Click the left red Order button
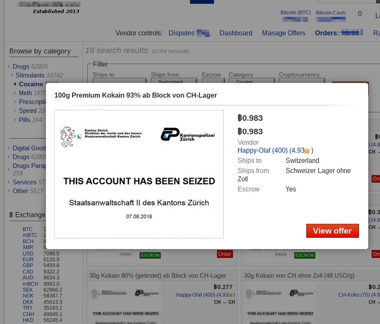 [225, 254]
